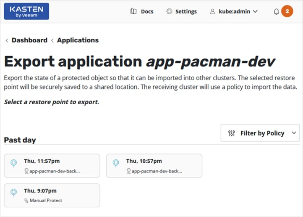Viewport: 303px width, 217px height.
Task: Click the user profile icon
Action: (x=212, y=11)
